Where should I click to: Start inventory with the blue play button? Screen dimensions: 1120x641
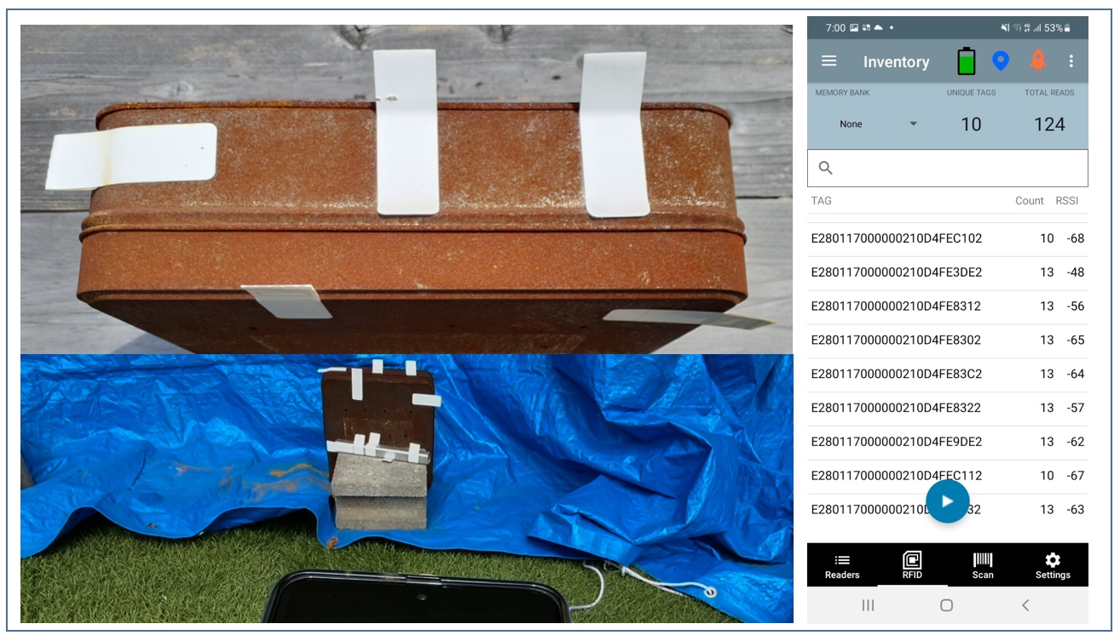[x=947, y=501]
